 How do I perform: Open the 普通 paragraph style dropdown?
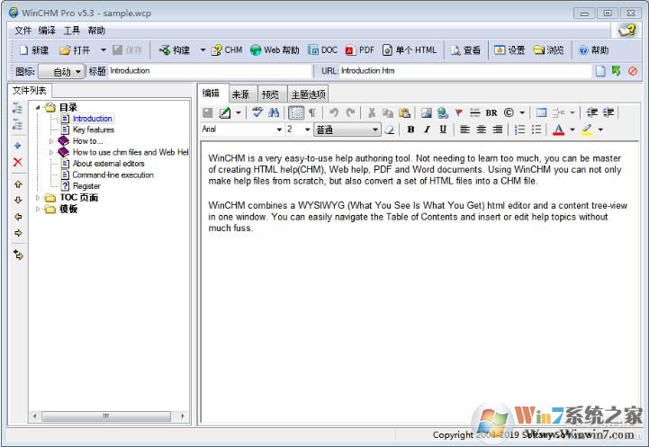point(347,130)
